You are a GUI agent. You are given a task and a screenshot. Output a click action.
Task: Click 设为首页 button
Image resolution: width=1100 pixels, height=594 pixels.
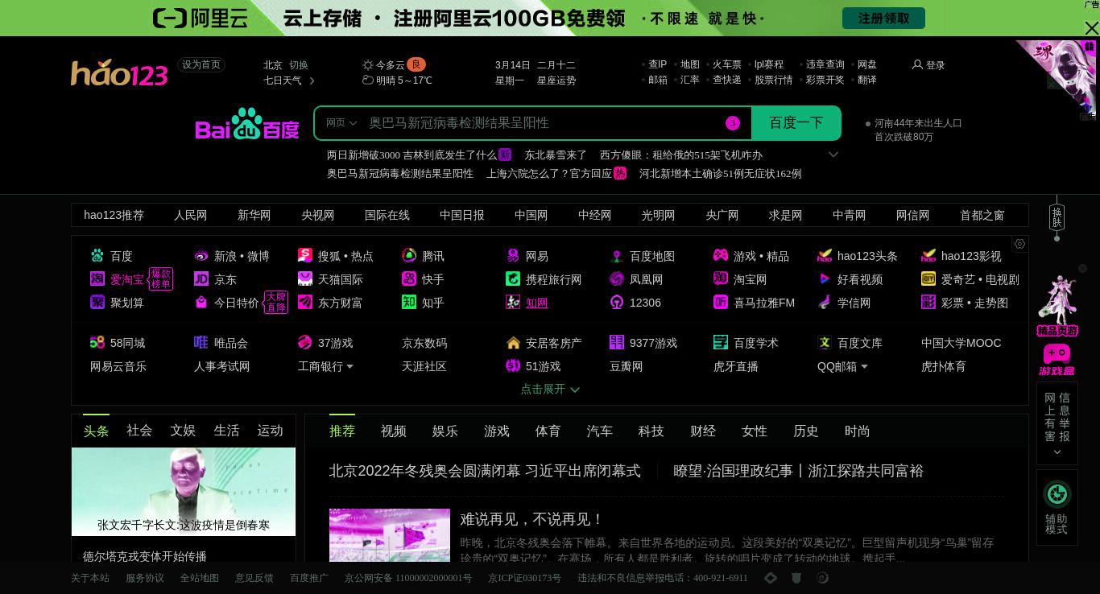(x=201, y=65)
